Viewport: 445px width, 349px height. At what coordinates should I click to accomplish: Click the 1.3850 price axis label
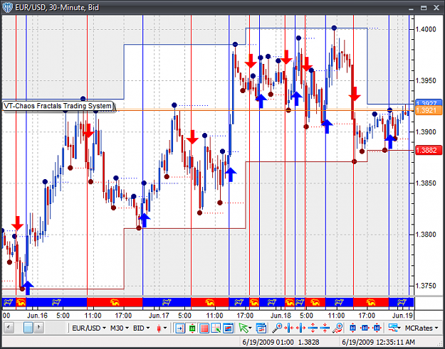[x=426, y=183]
